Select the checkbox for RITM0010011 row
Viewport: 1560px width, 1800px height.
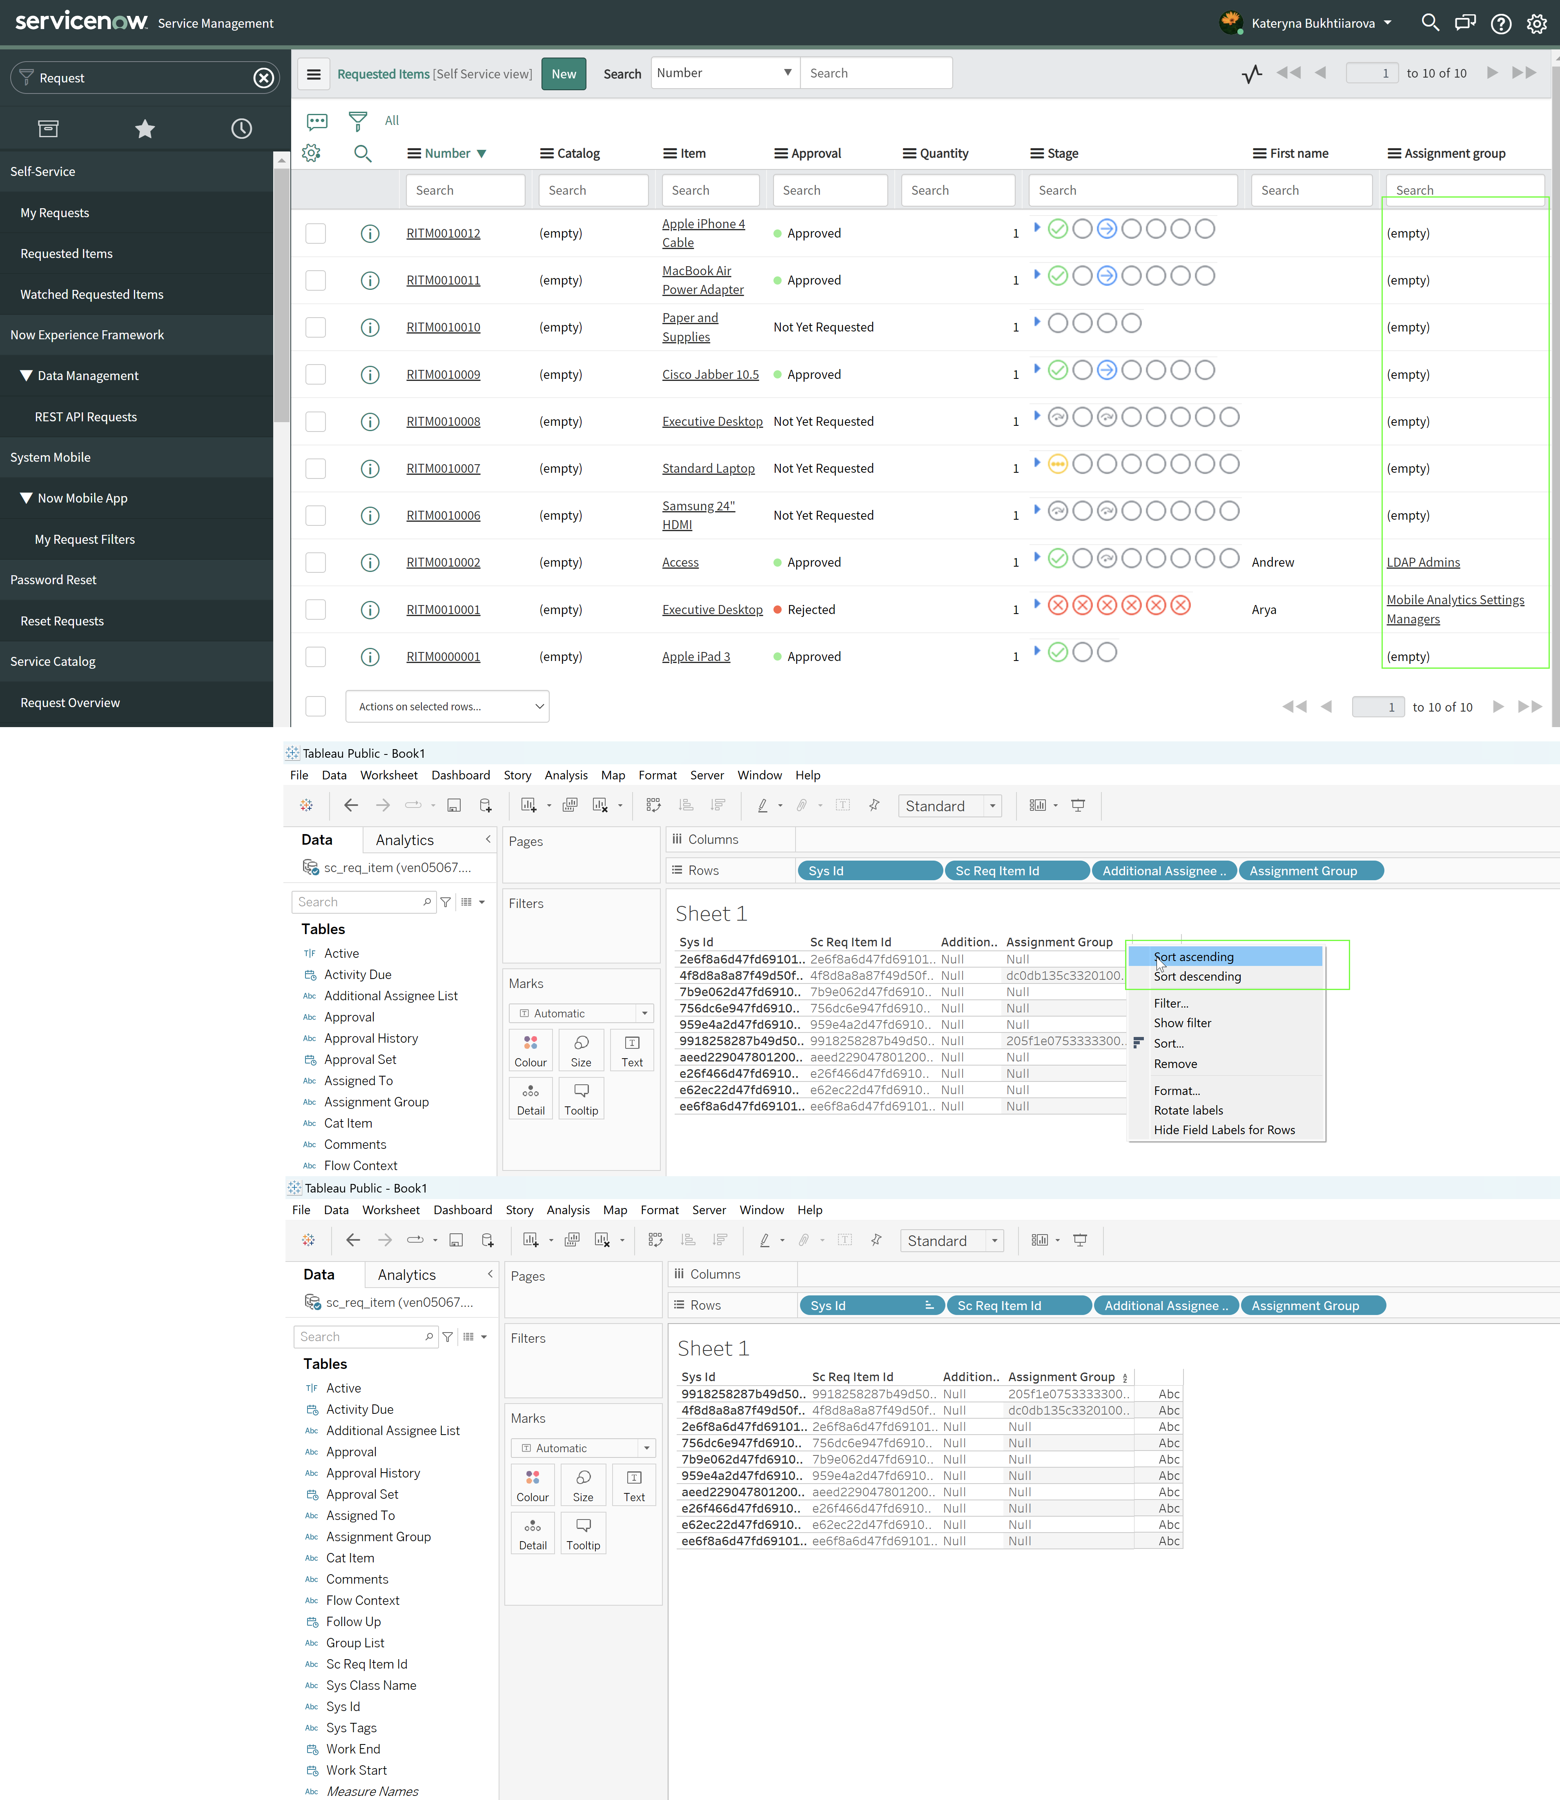pos(315,280)
